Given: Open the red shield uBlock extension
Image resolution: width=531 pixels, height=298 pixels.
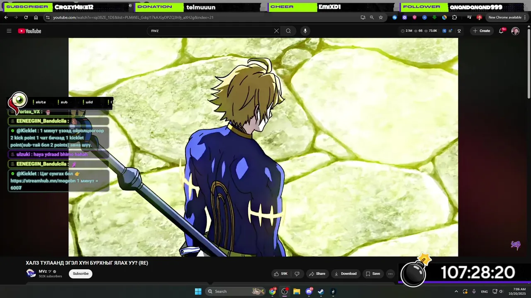Looking at the screenshot, I should click(x=414, y=17).
